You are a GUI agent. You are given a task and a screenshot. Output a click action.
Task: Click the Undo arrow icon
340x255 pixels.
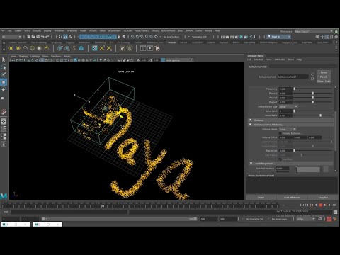point(42,37)
